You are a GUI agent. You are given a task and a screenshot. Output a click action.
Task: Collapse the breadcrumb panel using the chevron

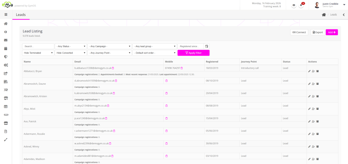click(x=343, y=15)
